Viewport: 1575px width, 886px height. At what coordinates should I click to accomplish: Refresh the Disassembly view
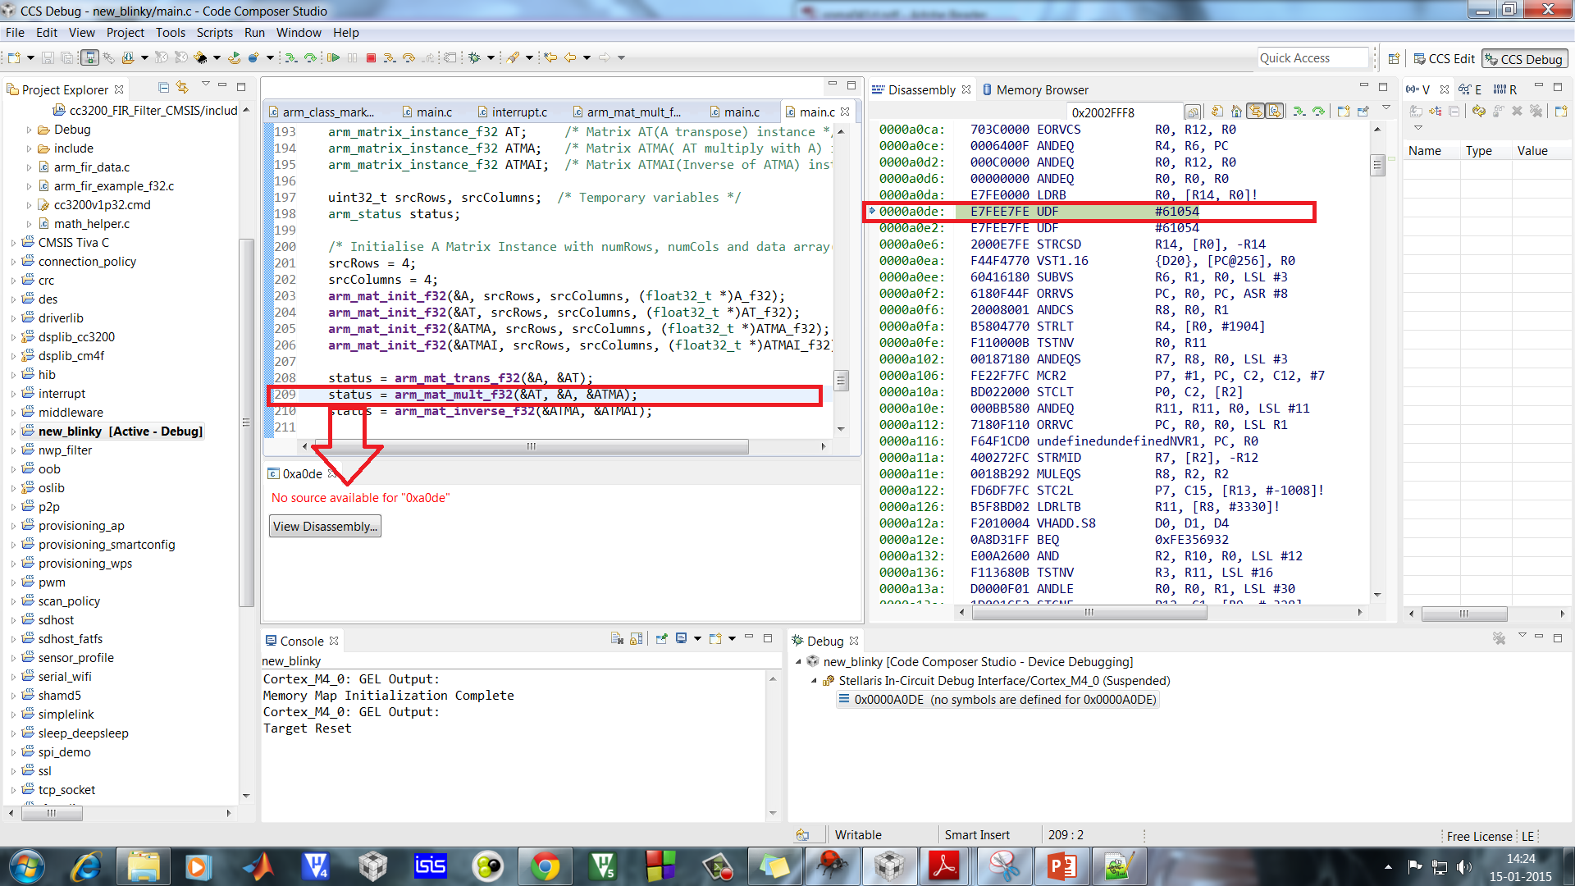[x=1217, y=112]
